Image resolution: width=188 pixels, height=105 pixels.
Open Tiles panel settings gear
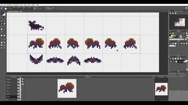[187, 43]
